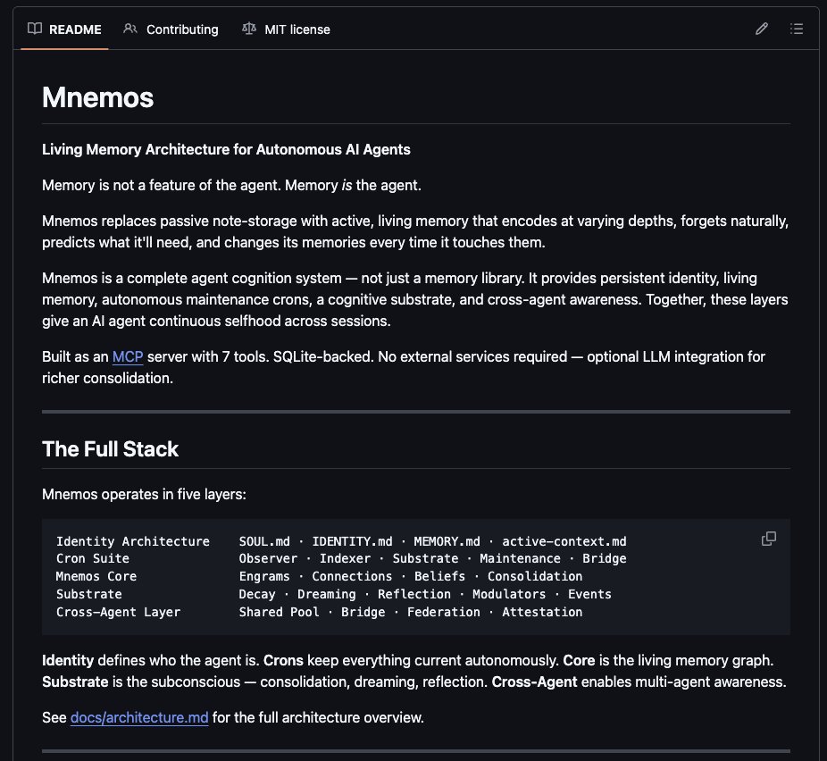Click 'Decay' in the Substrate row
This screenshot has width=827, height=761.
tap(257, 594)
